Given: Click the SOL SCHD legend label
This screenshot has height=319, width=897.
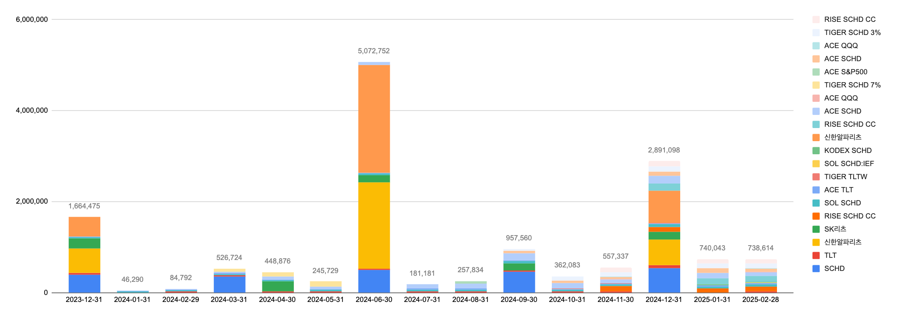Looking at the screenshot, I should [842, 203].
